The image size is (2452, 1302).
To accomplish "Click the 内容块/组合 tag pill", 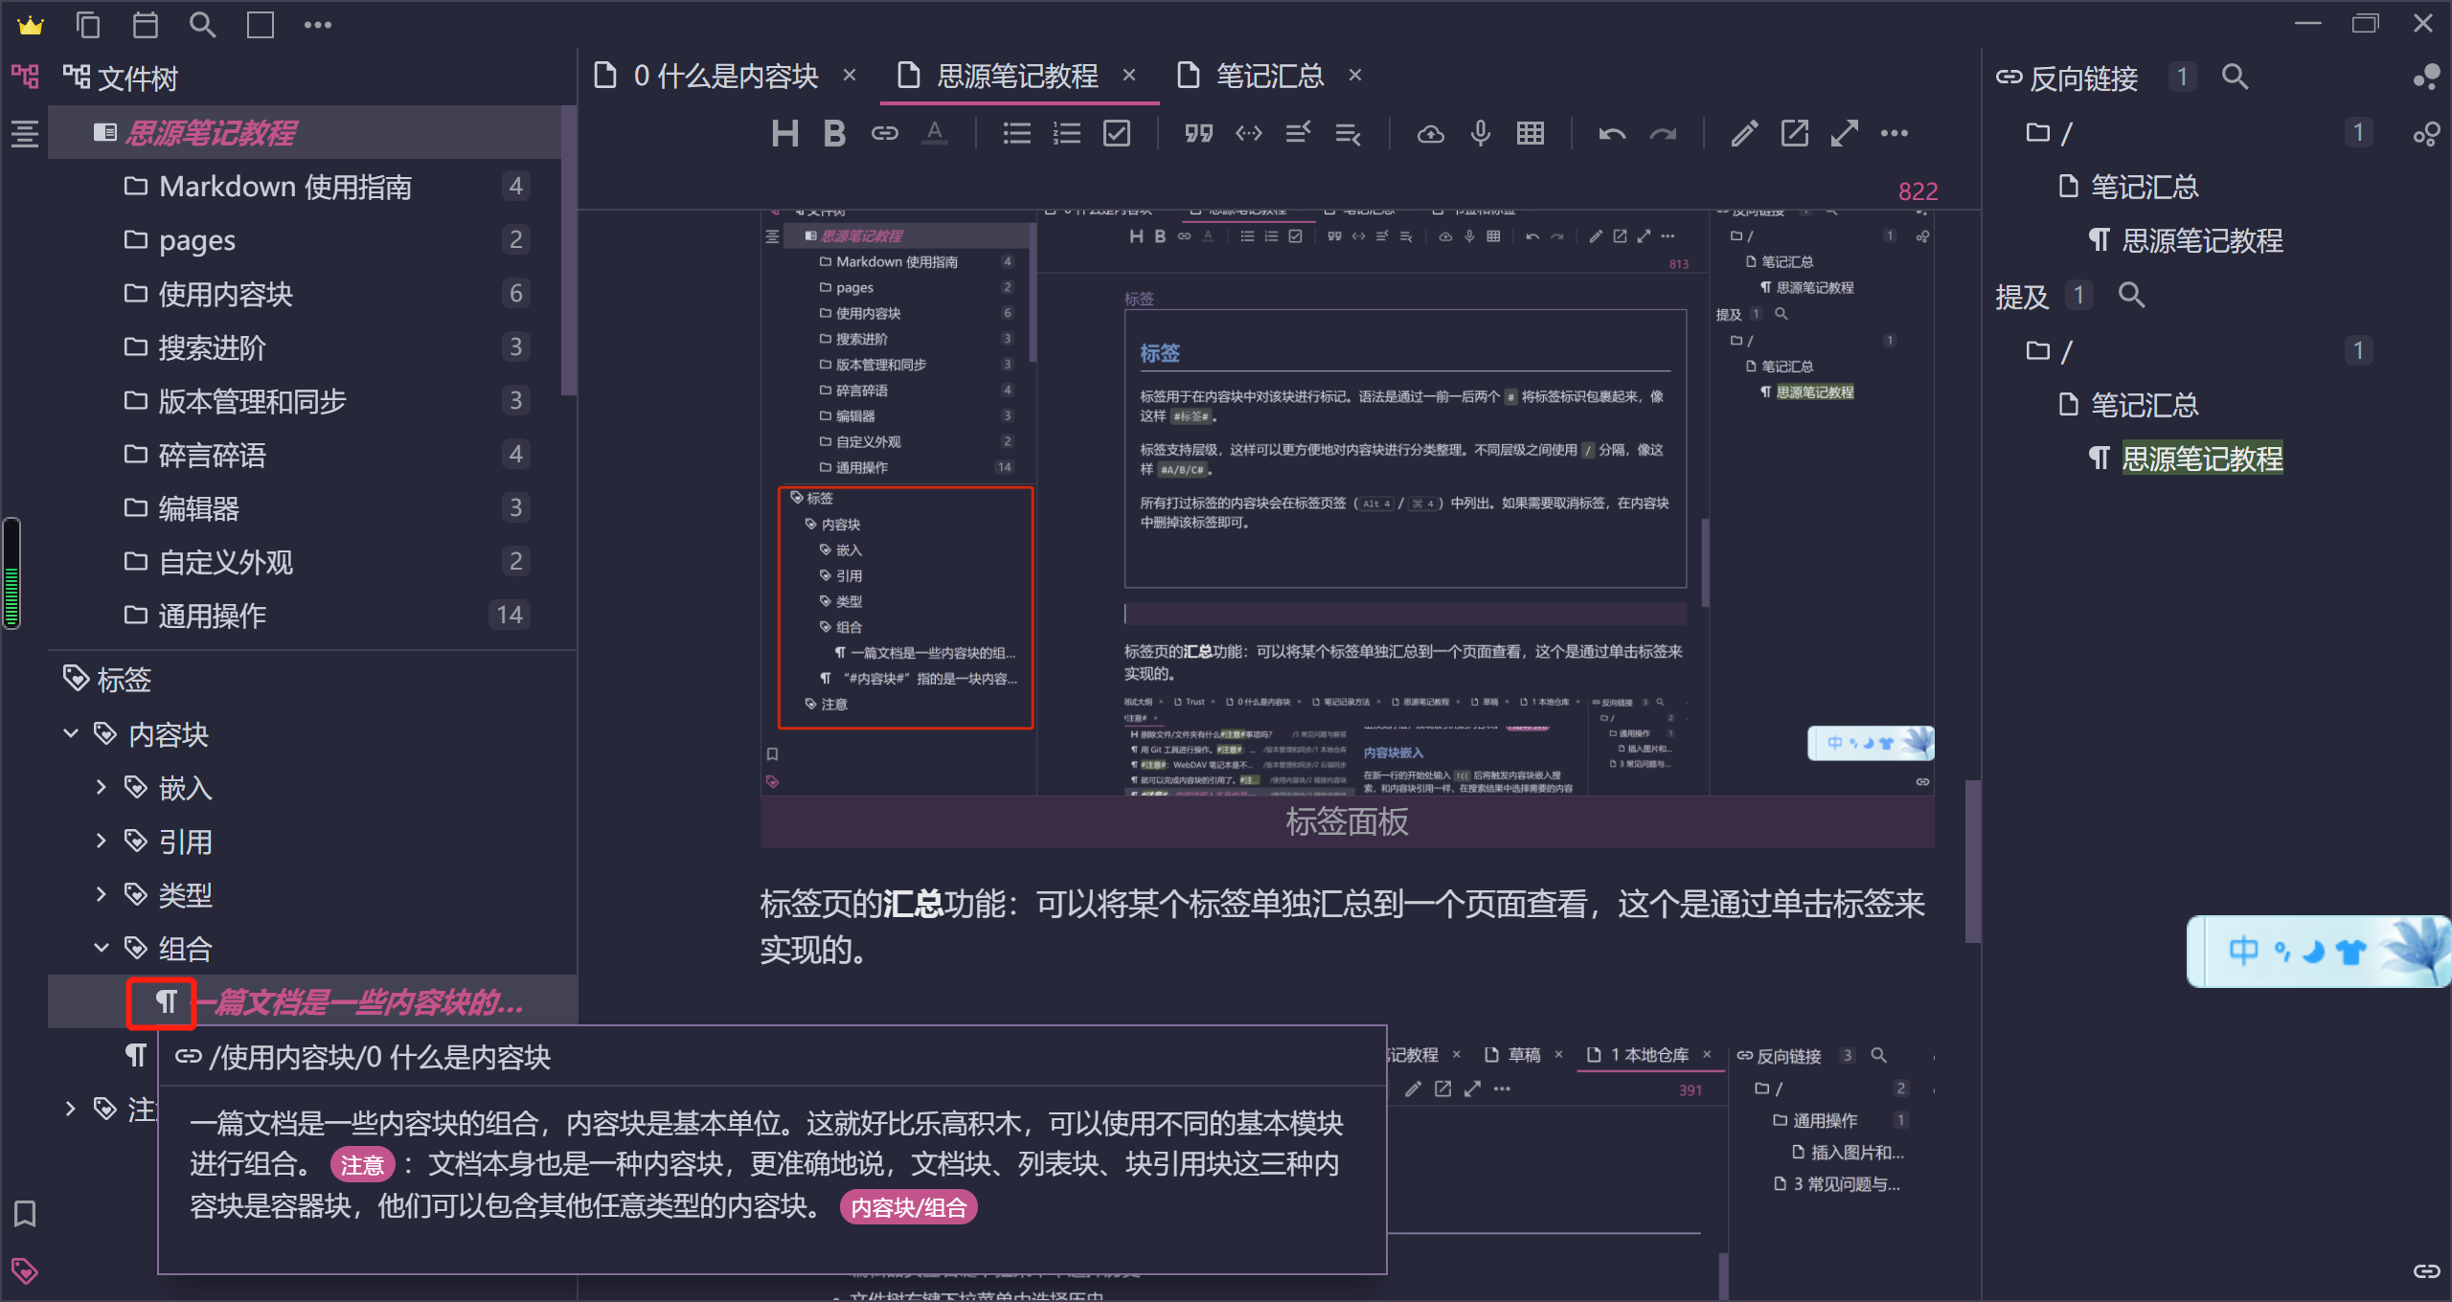I will [908, 1207].
